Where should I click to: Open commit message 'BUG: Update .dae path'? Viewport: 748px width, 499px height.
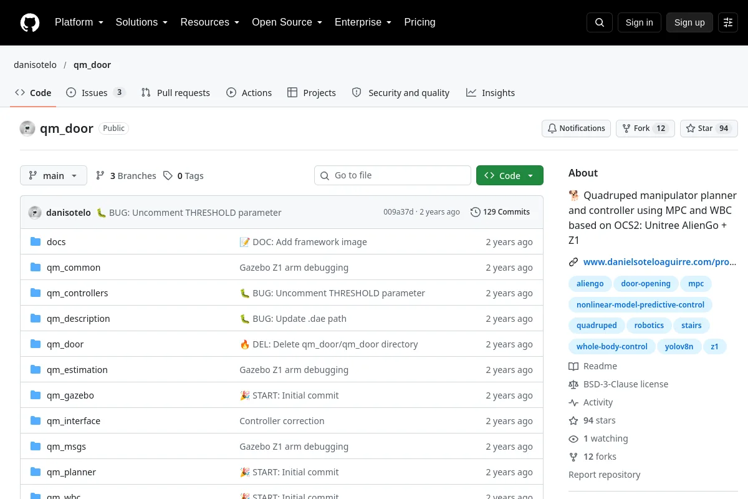pyautogui.click(x=293, y=318)
